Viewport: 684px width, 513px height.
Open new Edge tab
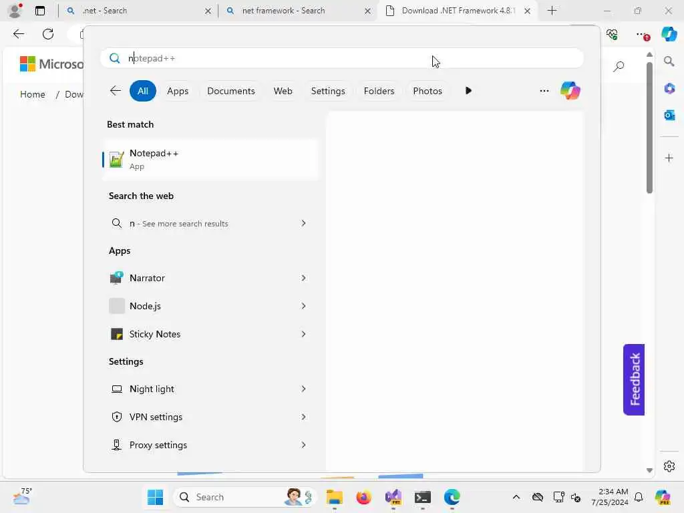(x=552, y=11)
